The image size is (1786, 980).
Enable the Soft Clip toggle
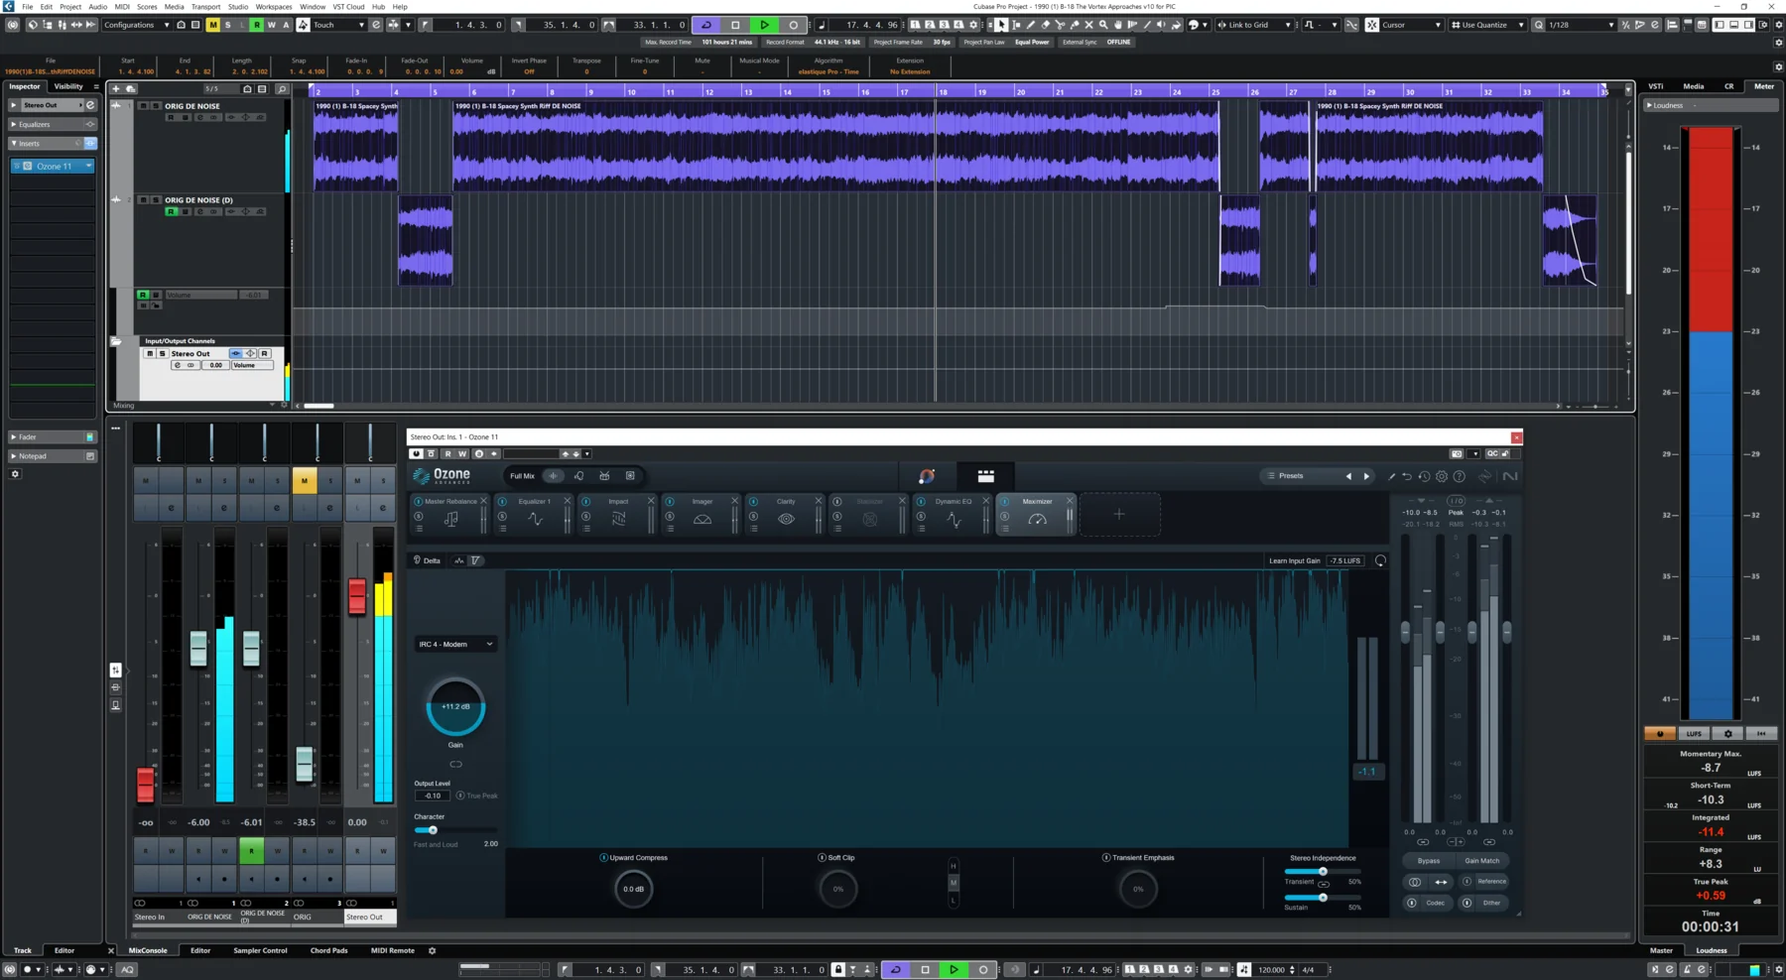(822, 858)
